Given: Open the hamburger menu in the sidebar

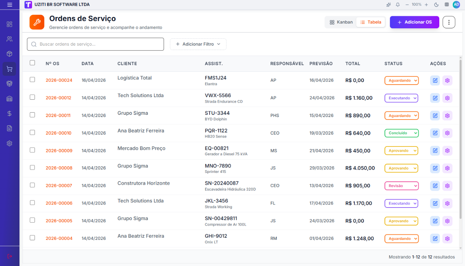Looking at the screenshot, I should 10,5.
